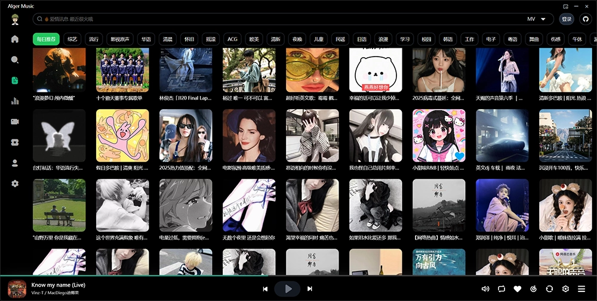The width and height of the screenshot is (597, 301).
Task: Open the Search page sidebar icon
Action: tap(15, 60)
